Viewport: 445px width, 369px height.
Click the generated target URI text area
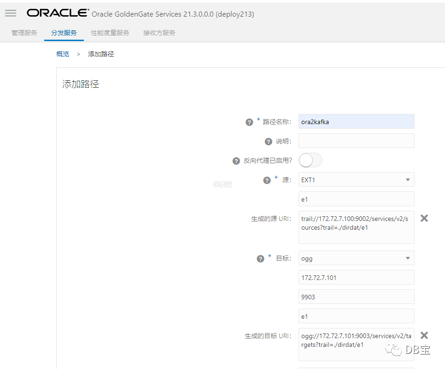pyautogui.click(x=356, y=345)
